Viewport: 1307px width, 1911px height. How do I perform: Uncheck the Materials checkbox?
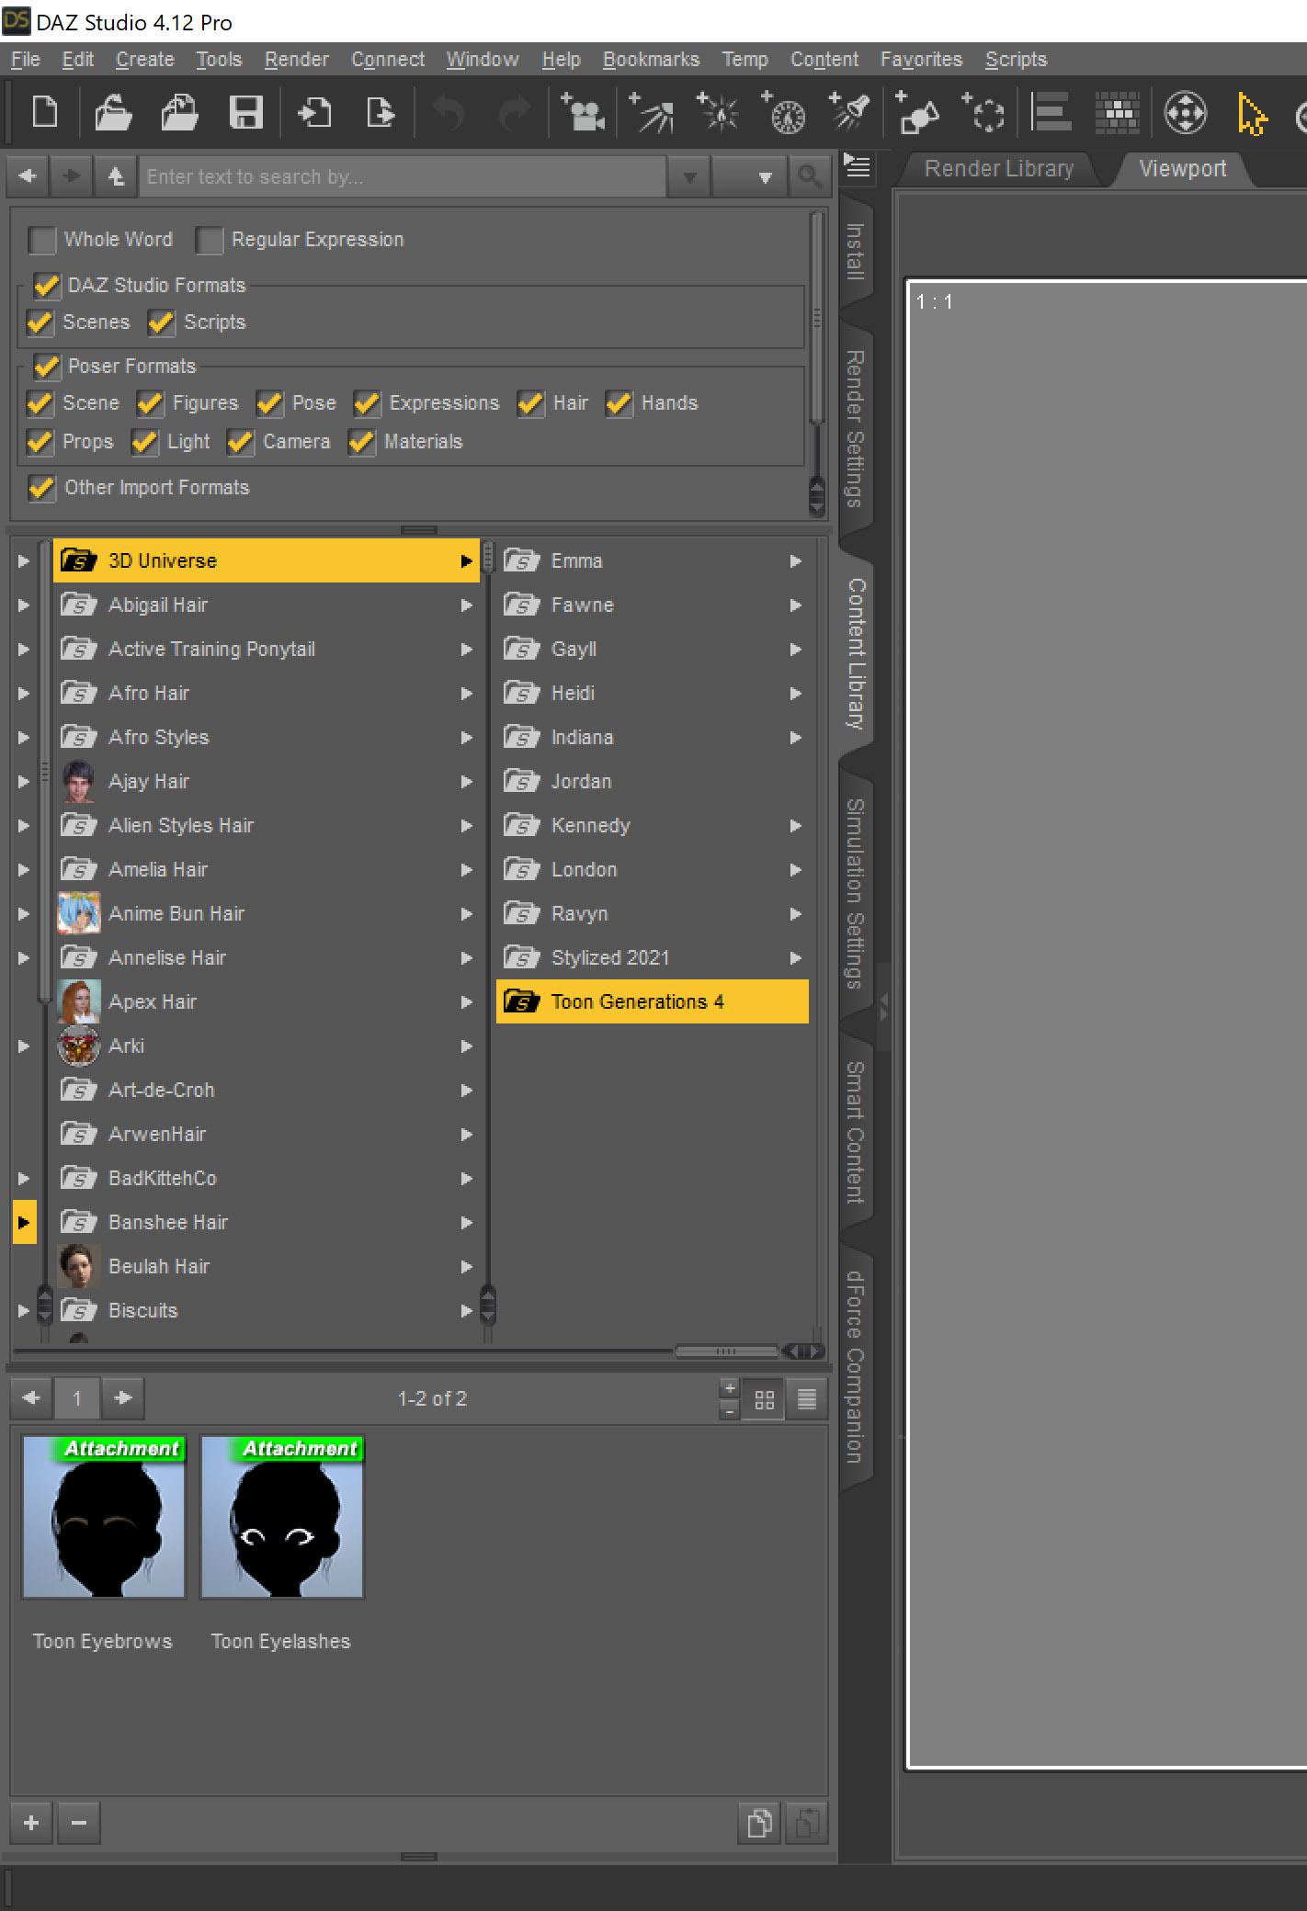[x=362, y=442]
